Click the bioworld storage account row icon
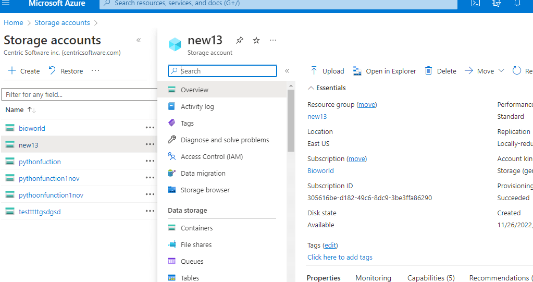 click(x=10, y=128)
